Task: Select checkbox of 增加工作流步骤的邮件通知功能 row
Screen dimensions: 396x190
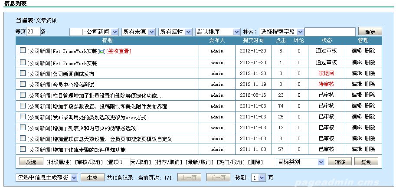Action: tap(23, 149)
